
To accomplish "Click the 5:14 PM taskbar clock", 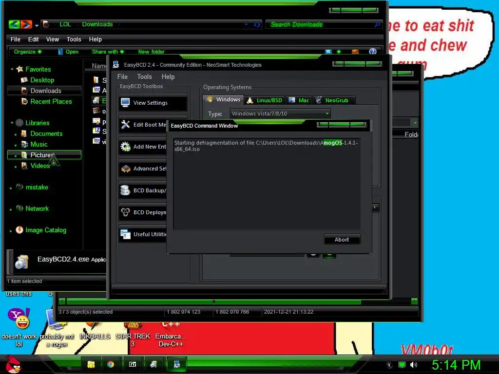I will point(456,365).
